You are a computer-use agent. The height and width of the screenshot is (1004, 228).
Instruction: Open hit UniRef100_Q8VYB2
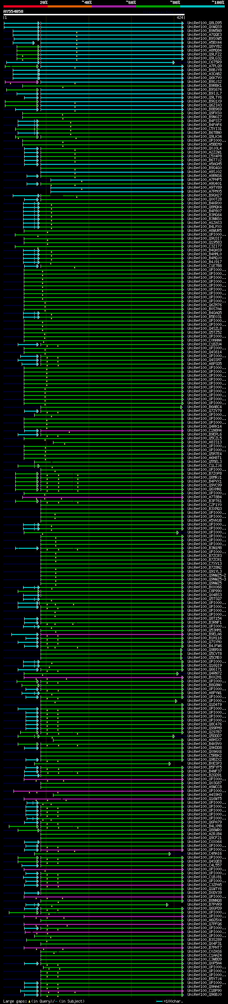[204, 46]
